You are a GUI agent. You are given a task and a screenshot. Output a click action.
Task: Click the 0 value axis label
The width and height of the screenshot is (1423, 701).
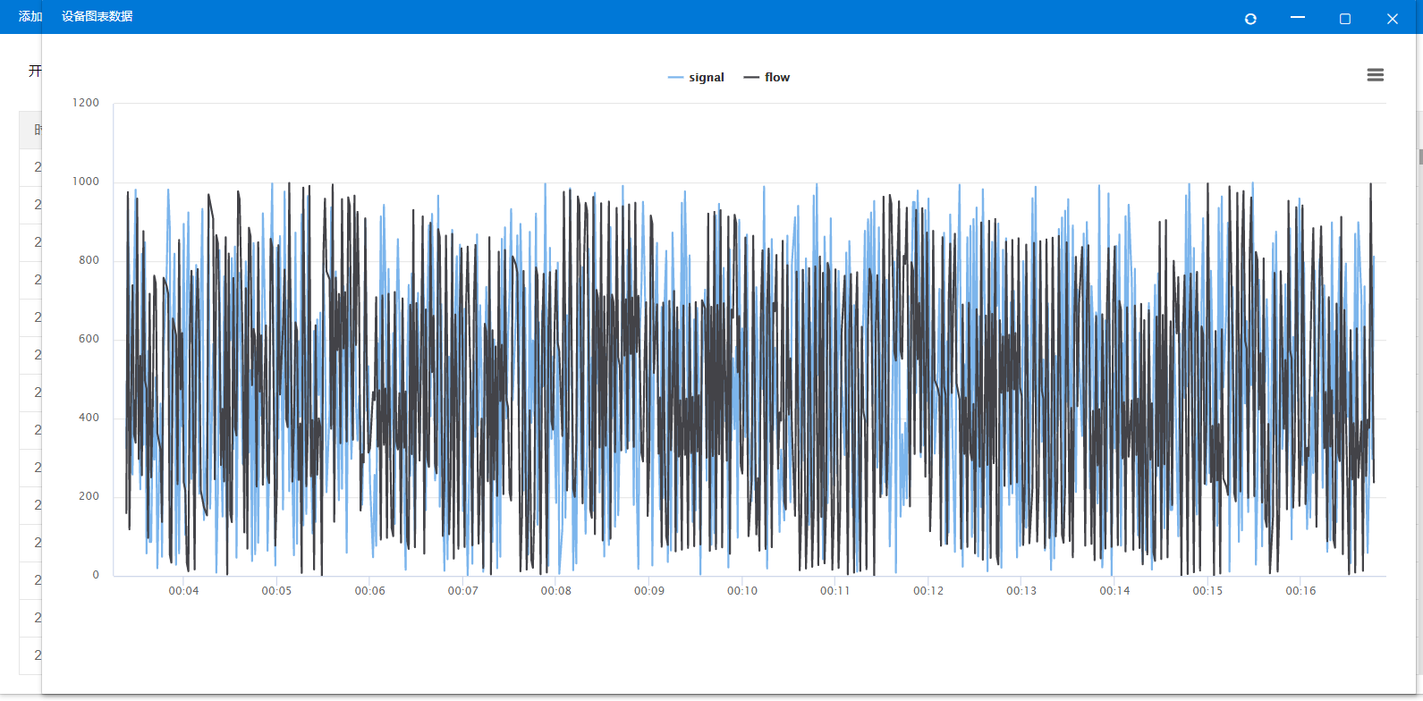96,575
